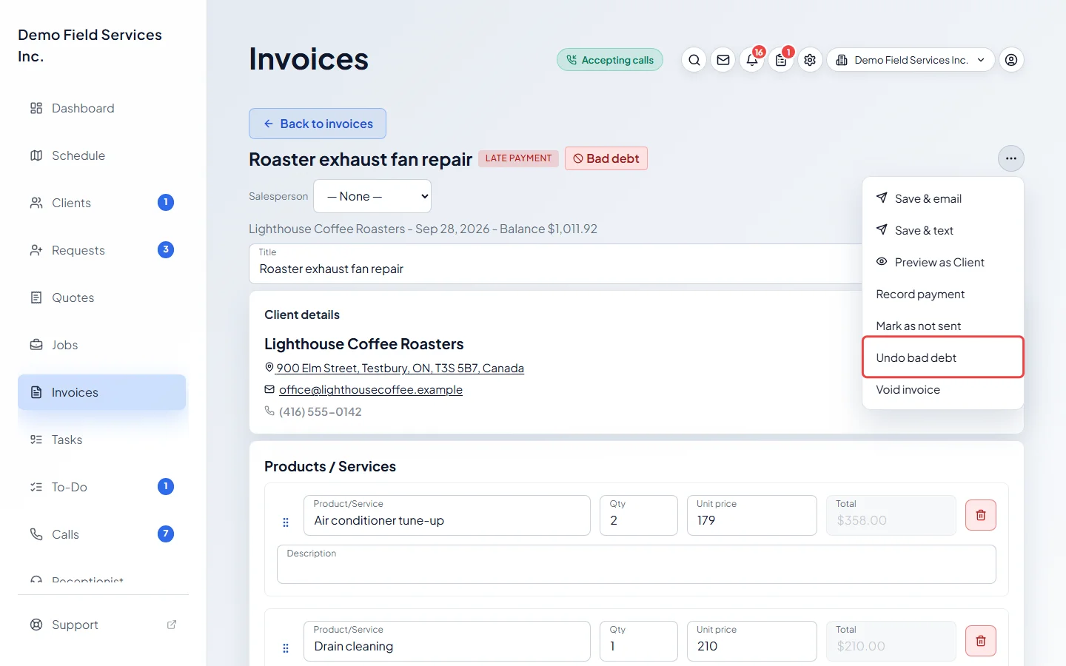Go to Clients in the sidebar
Viewport: 1066px width, 666px height.
click(x=102, y=203)
